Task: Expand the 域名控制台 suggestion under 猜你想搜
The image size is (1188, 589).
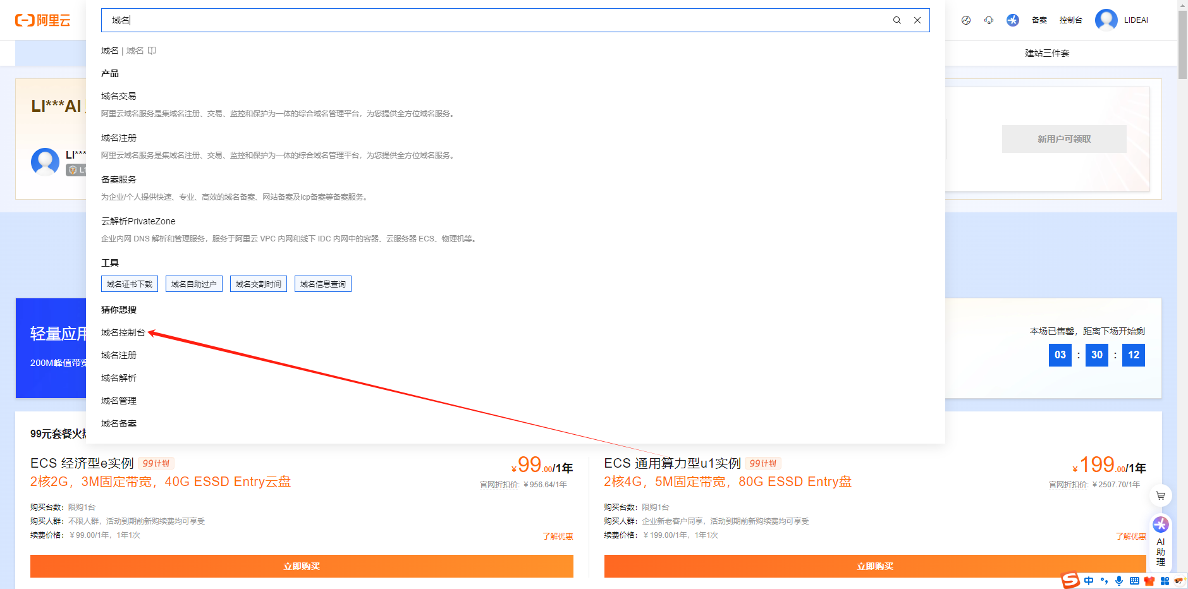Action: [123, 332]
